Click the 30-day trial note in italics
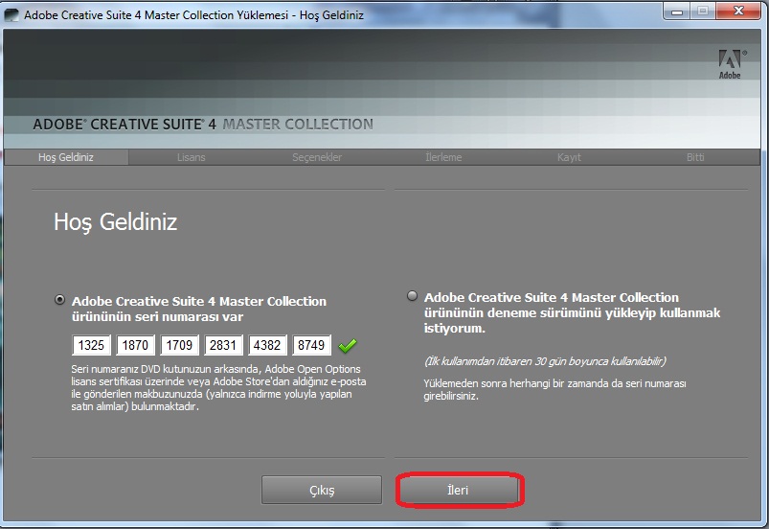Viewport: 769px width, 529px height. click(x=545, y=361)
